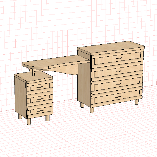This screenshot has width=157, height=157.
Task: Click the cylindrical post supporting the tabletop
Action: click(x=34, y=72)
